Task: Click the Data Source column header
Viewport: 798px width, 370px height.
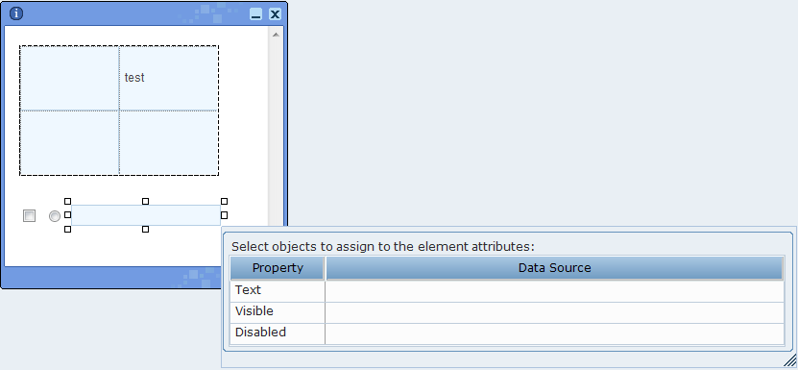Action: click(x=555, y=268)
